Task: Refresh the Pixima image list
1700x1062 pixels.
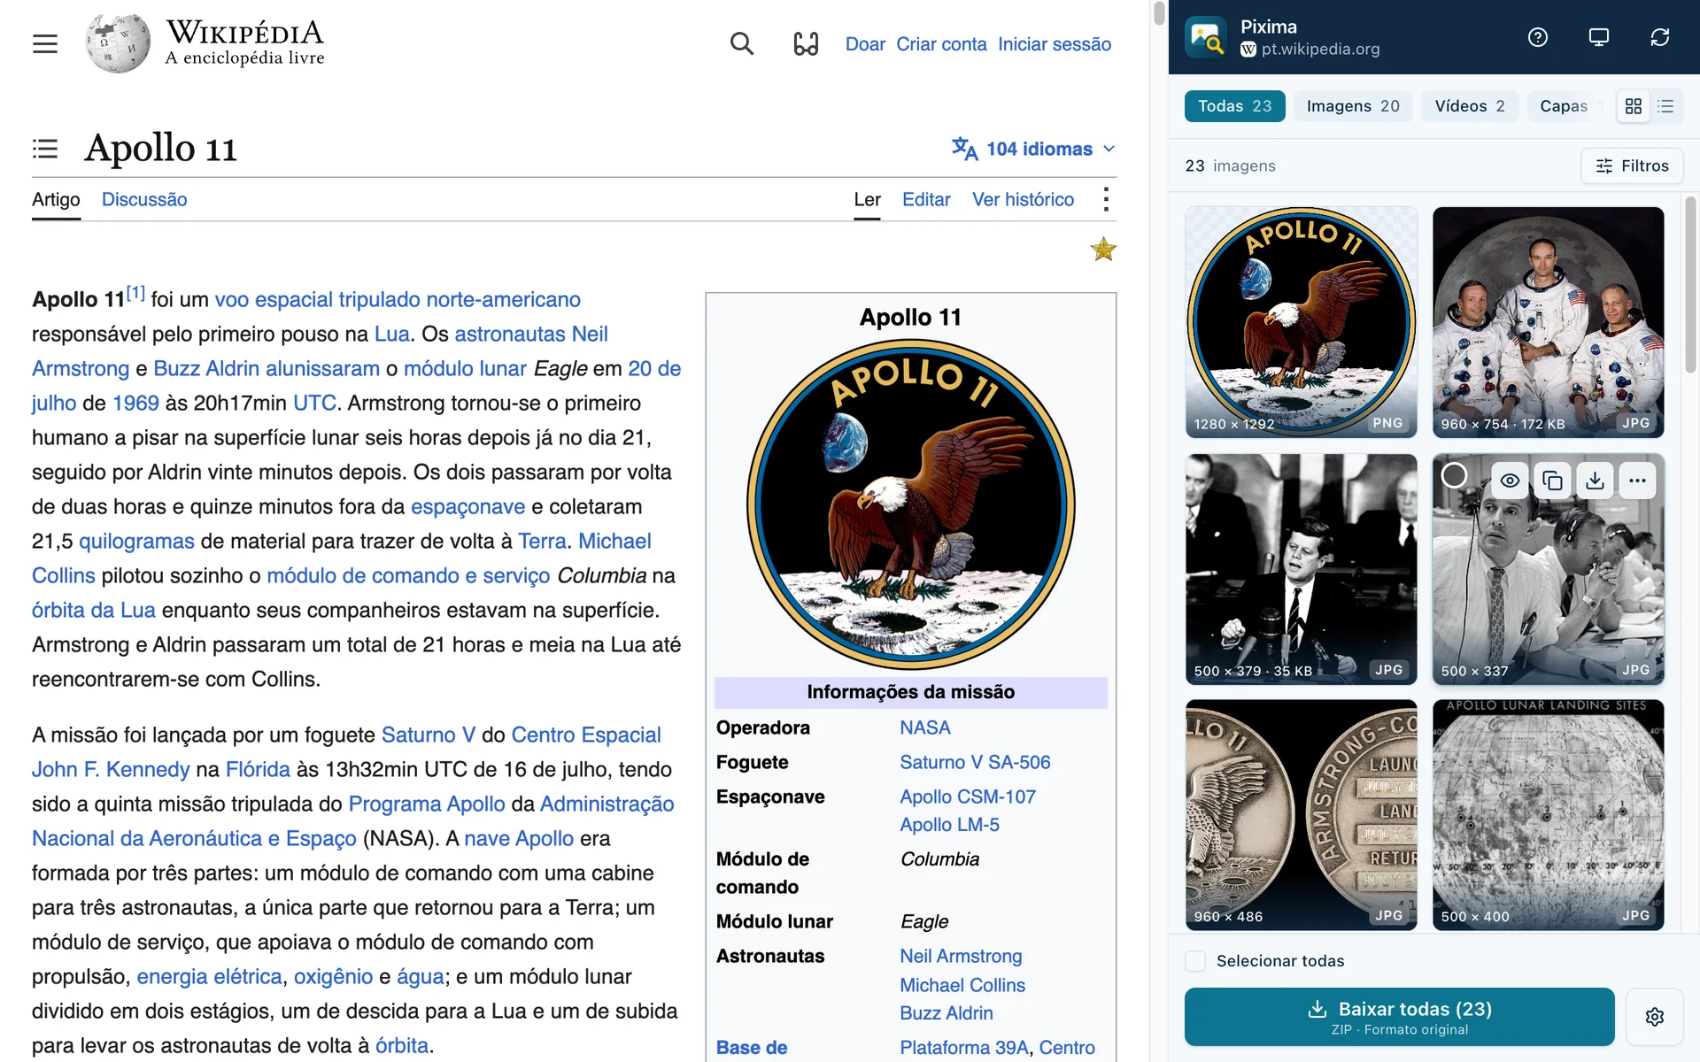Action: (x=1659, y=37)
